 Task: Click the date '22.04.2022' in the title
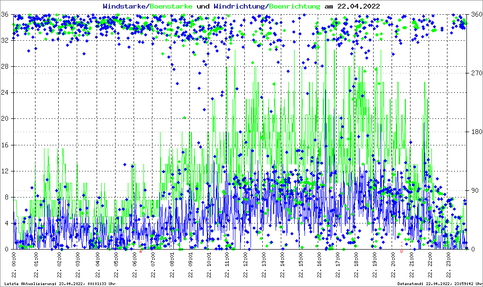click(x=358, y=6)
